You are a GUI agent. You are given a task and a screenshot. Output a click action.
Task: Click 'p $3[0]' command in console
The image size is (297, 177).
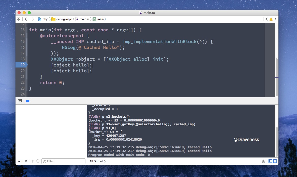tap(109, 128)
